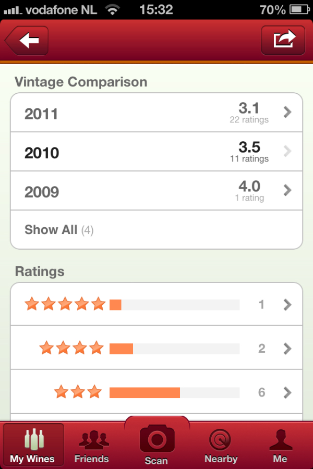Click the three-star rating bar
313x469 pixels.
pos(174,392)
